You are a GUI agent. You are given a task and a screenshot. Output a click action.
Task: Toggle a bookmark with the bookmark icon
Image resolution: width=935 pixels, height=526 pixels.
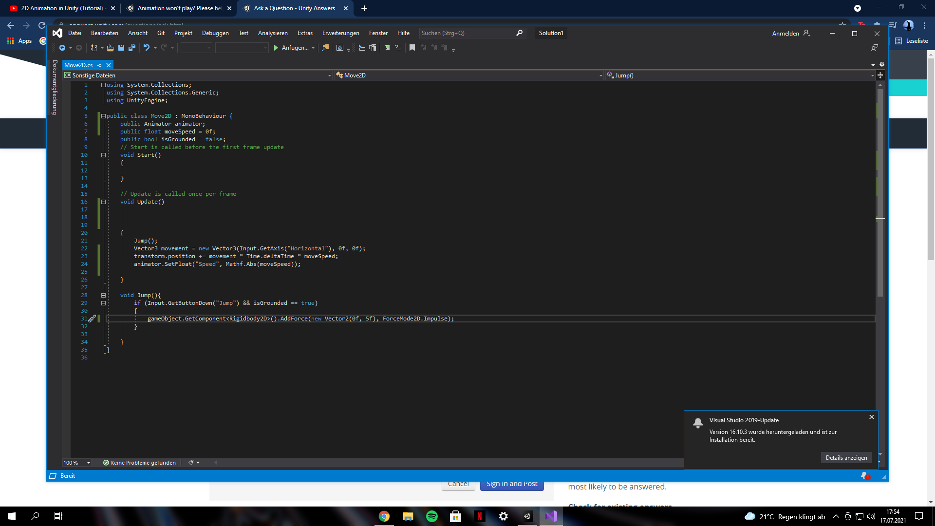tap(412, 48)
